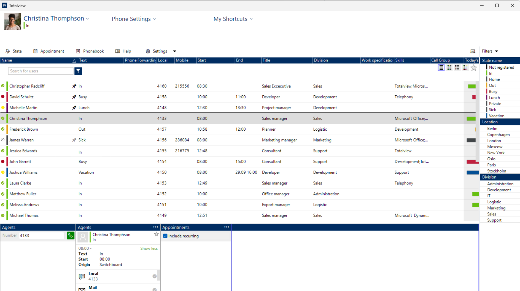Open the Appointment toolbar item
This screenshot has height=291, width=520.
pos(49,51)
